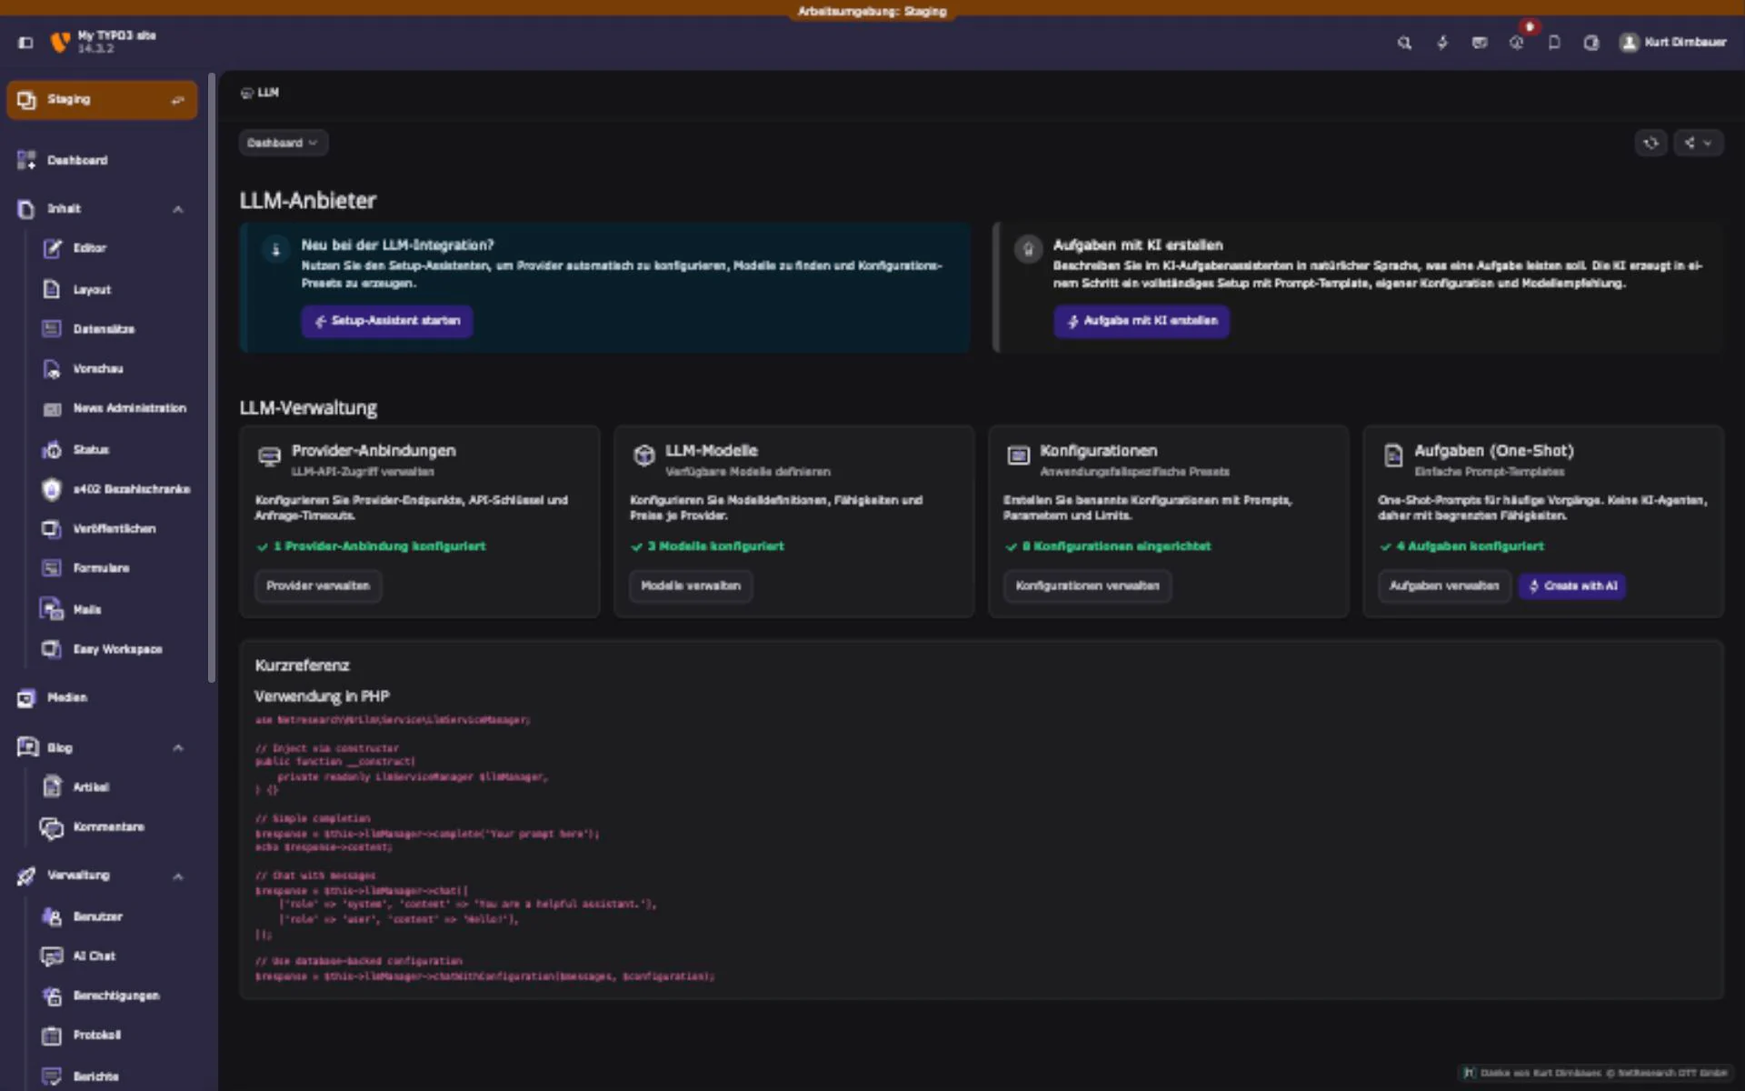
Task: Click the reload icon in module header
Action: tap(1651, 143)
